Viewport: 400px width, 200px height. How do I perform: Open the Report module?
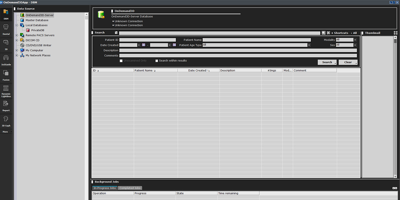pos(6,105)
